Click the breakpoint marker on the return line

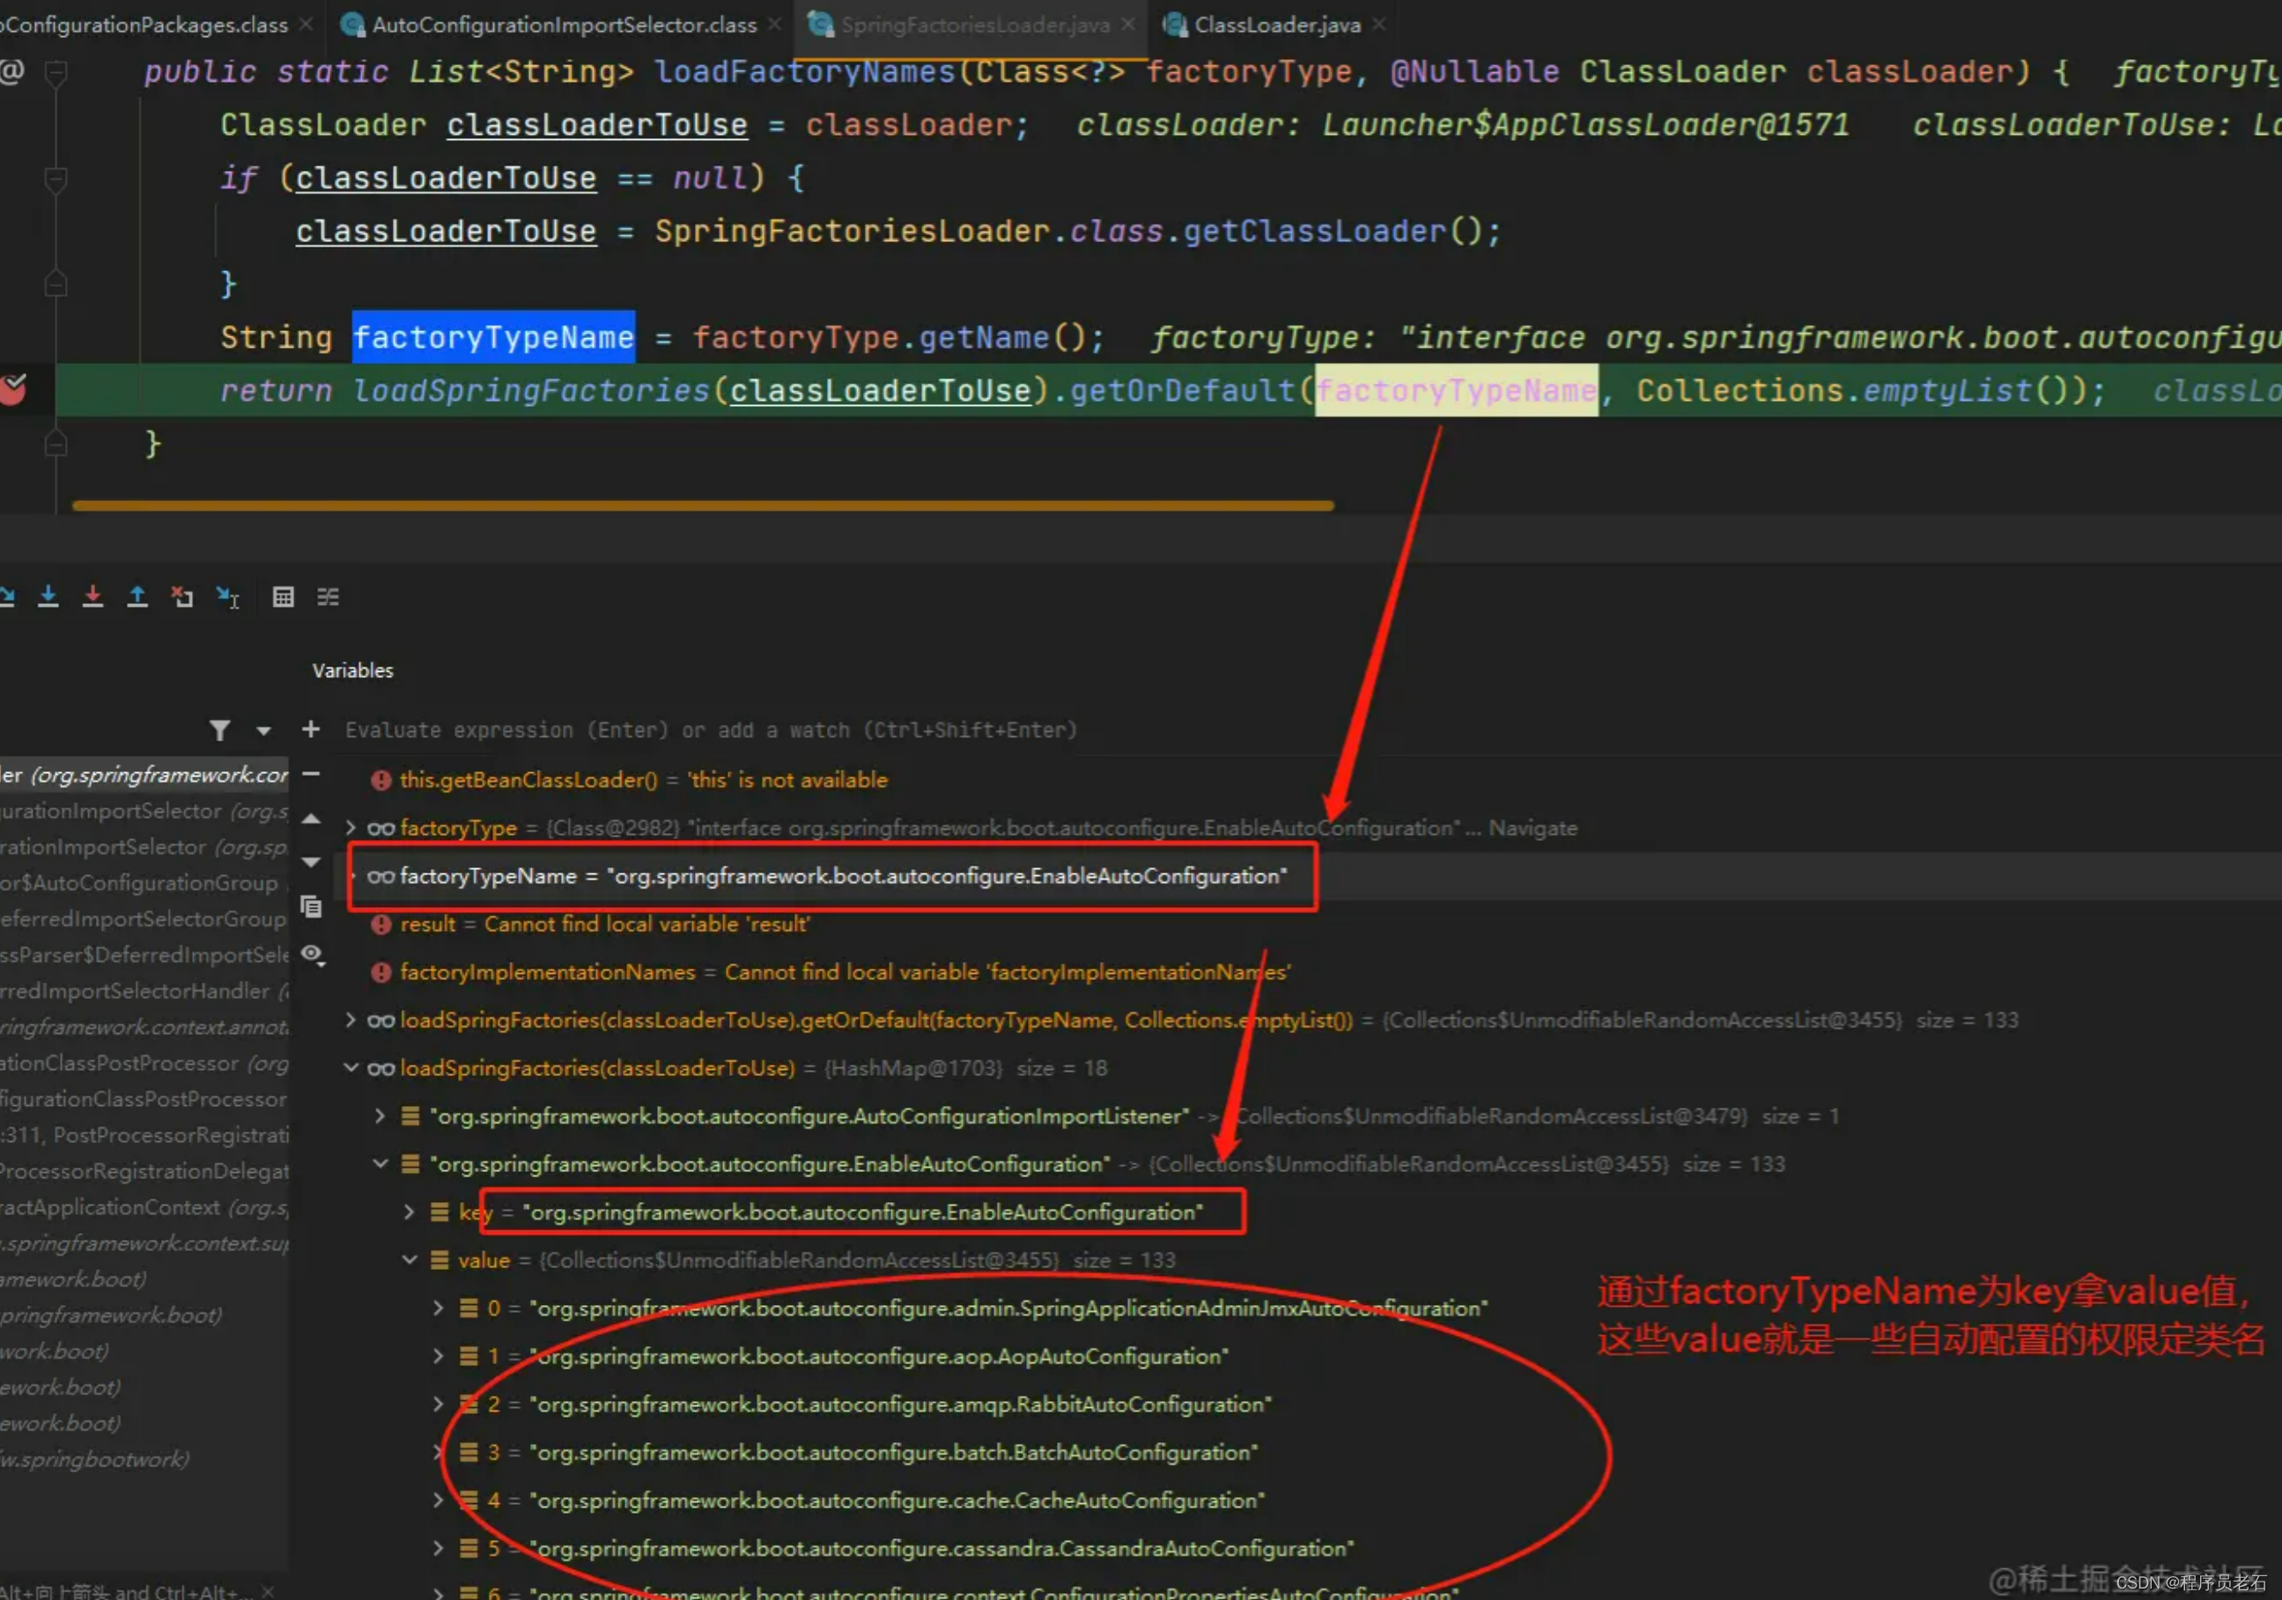(x=13, y=389)
